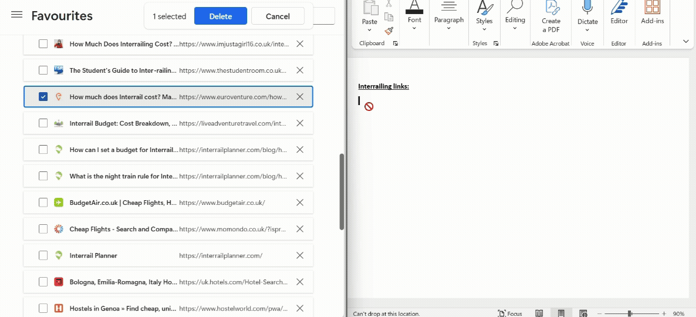This screenshot has width=696, height=317.
Task: Tick The Student's Guide to Inter-railing checkbox
Action: (x=43, y=70)
